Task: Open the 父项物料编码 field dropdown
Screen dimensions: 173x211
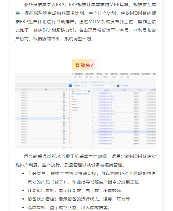Action: 78,86
